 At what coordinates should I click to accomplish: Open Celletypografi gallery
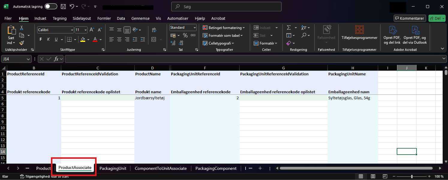click(x=219, y=43)
